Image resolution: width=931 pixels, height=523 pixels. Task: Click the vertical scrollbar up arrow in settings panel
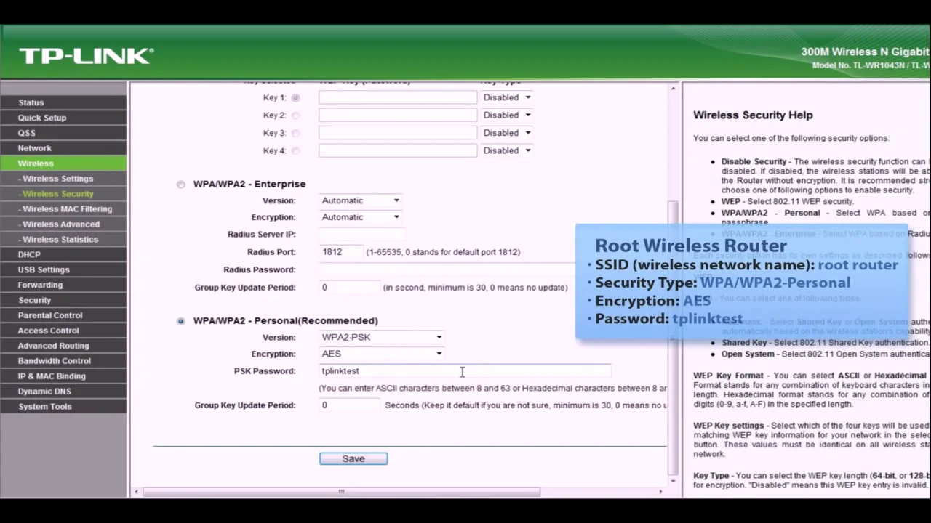pos(674,89)
